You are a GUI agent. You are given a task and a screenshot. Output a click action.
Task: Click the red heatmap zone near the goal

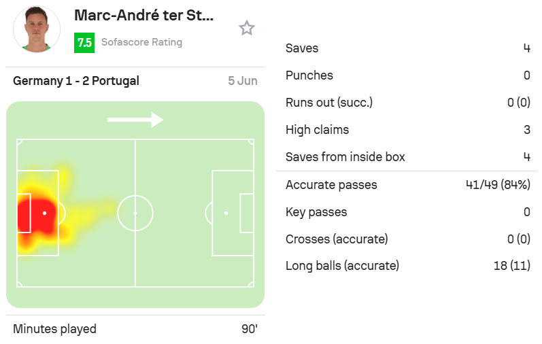point(37,214)
